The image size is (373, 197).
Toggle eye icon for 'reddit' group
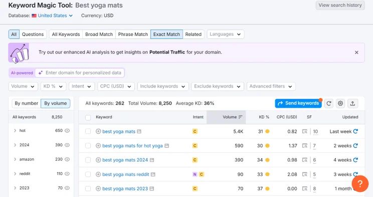(x=67, y=173)
